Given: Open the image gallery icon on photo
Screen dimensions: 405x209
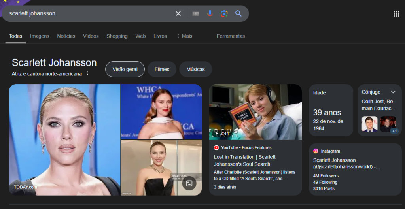Looking at the screenshot, I should [189, 183].
